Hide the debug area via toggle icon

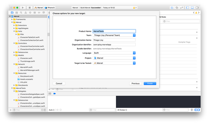[50, 94]
